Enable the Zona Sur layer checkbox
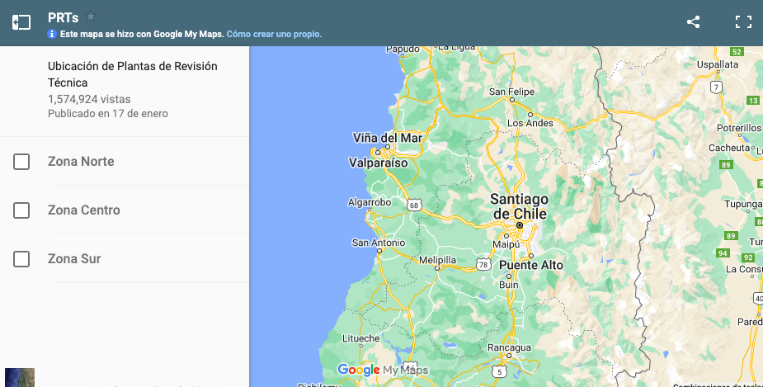The image size is (763, 387). [x=21, y=259]
